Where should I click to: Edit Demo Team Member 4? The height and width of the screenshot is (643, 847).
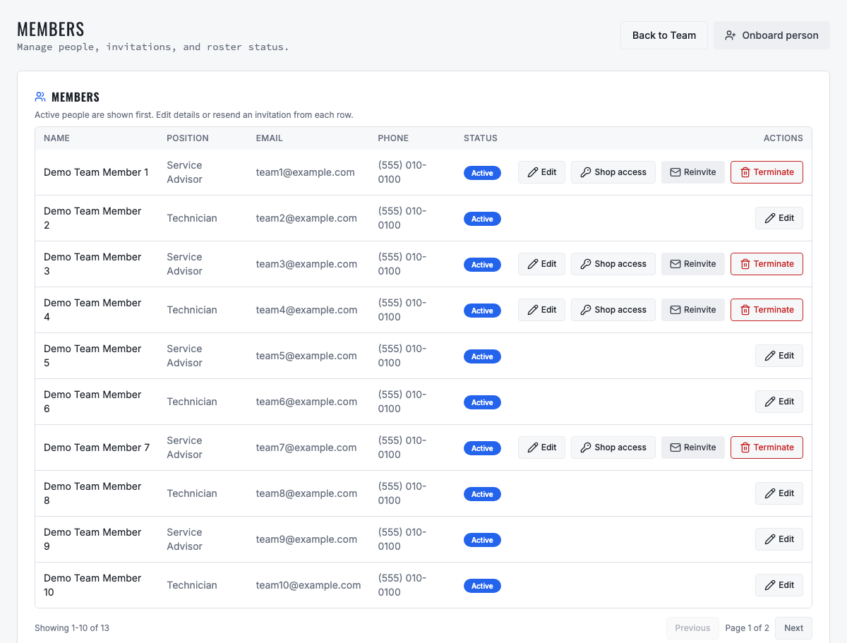pyautogui.click(x=541, y=310)
